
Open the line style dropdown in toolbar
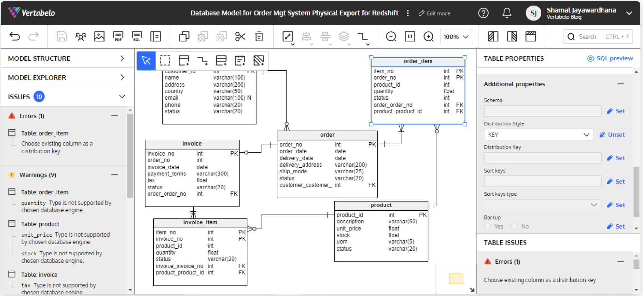pyautogui.click(x=363, y=37)
